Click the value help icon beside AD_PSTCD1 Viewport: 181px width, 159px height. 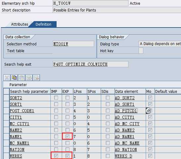pos(149,111)
